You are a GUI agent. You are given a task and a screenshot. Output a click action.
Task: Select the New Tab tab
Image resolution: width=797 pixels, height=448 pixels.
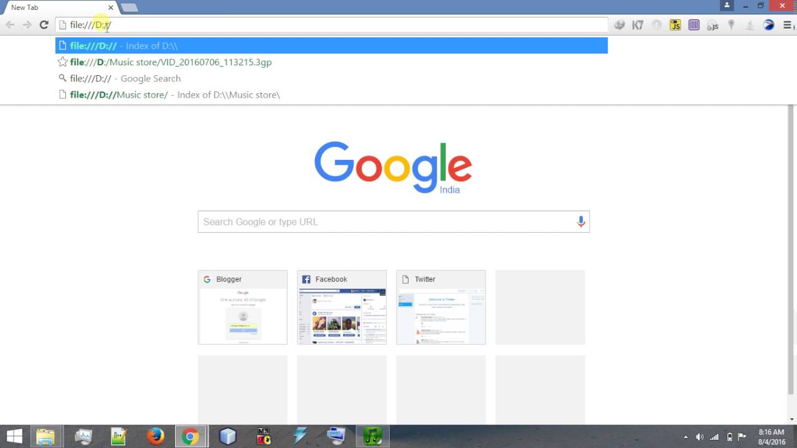pyautogui.click(x=59, y=7)
